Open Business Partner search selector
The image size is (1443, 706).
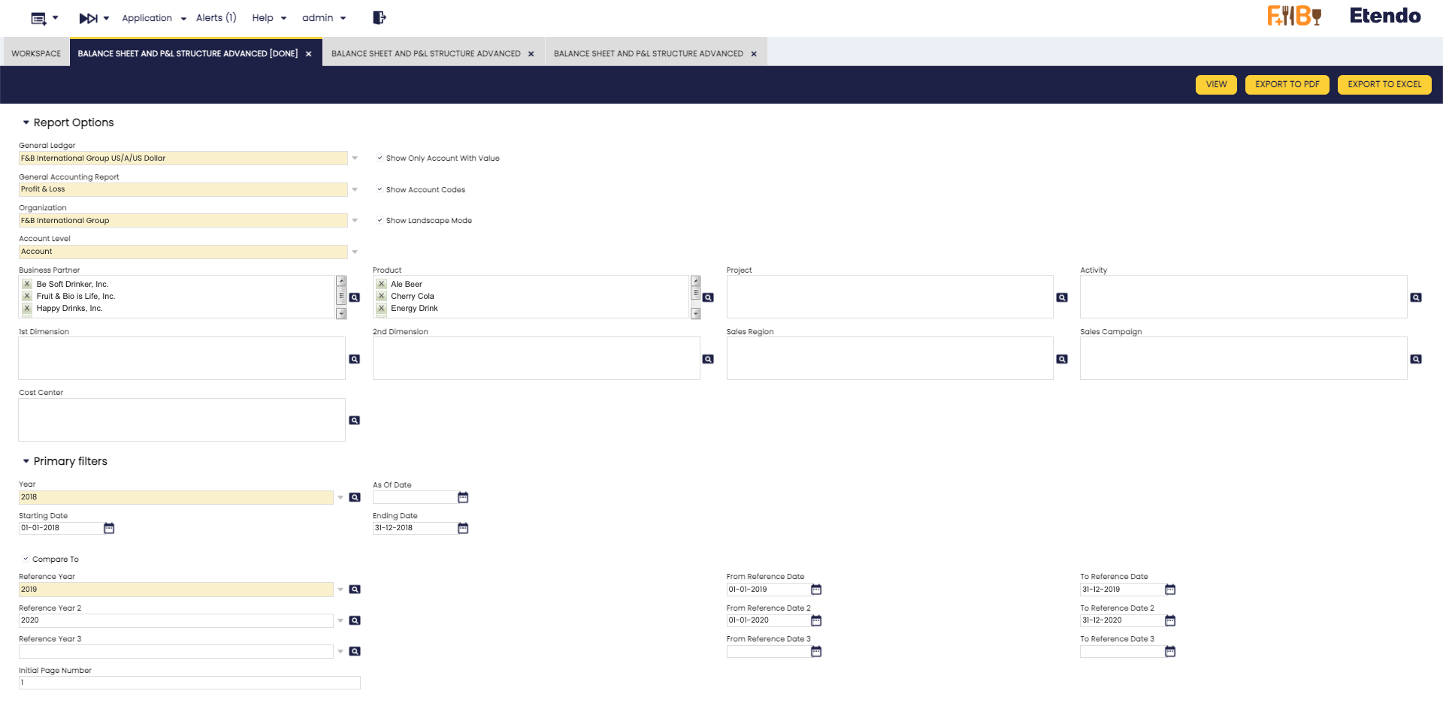coord(355,297)
